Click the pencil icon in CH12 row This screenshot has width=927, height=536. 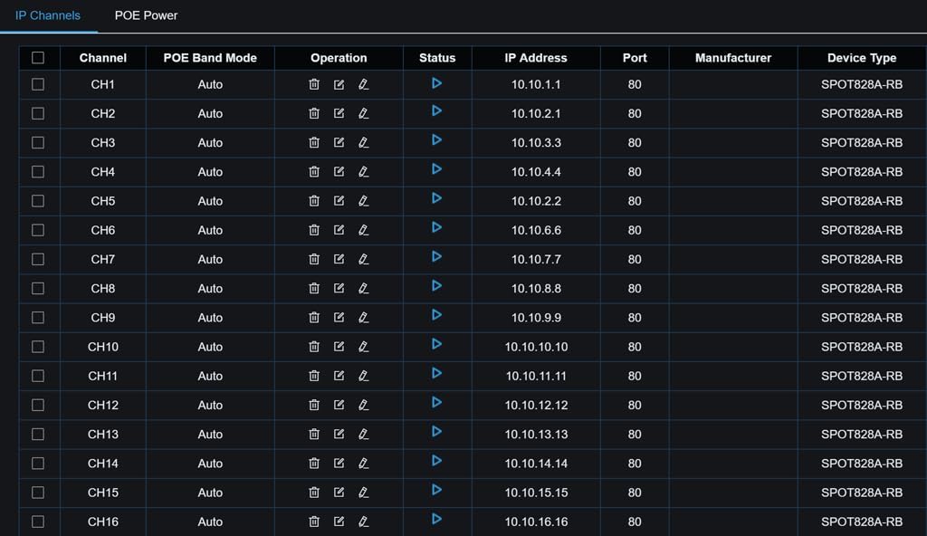coord(363,405)
